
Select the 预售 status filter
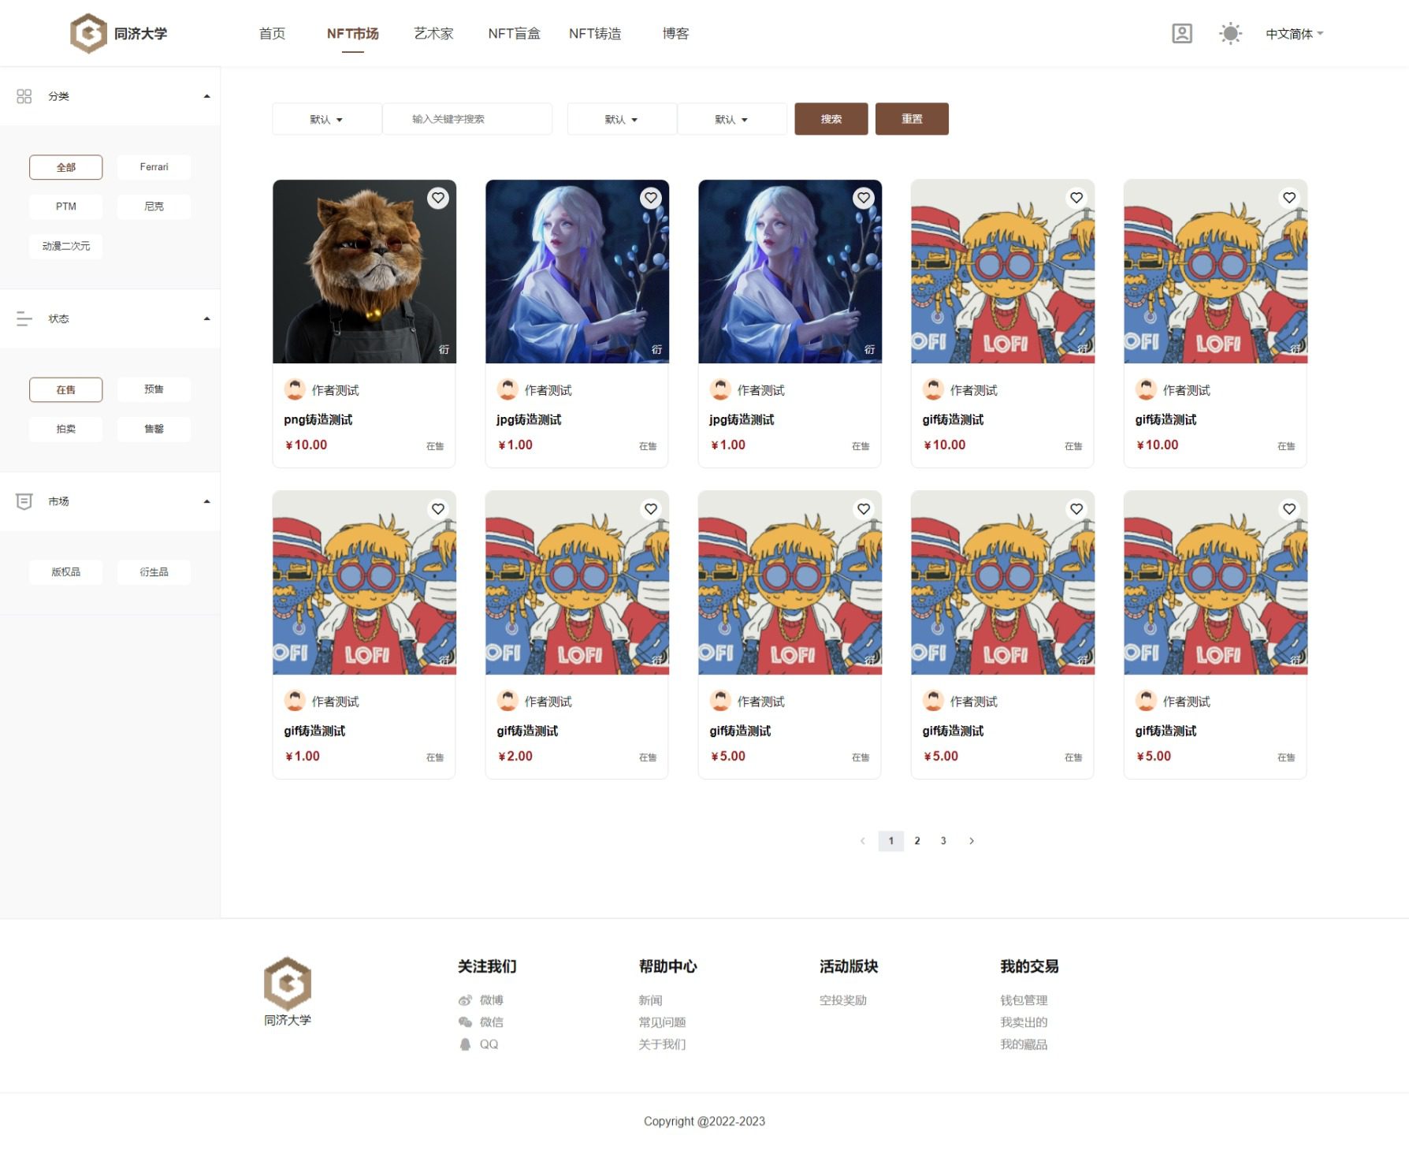pyautogui.click(x=154, y=389)
